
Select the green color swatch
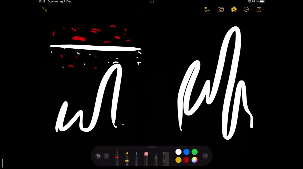click(x=194, y=152)
